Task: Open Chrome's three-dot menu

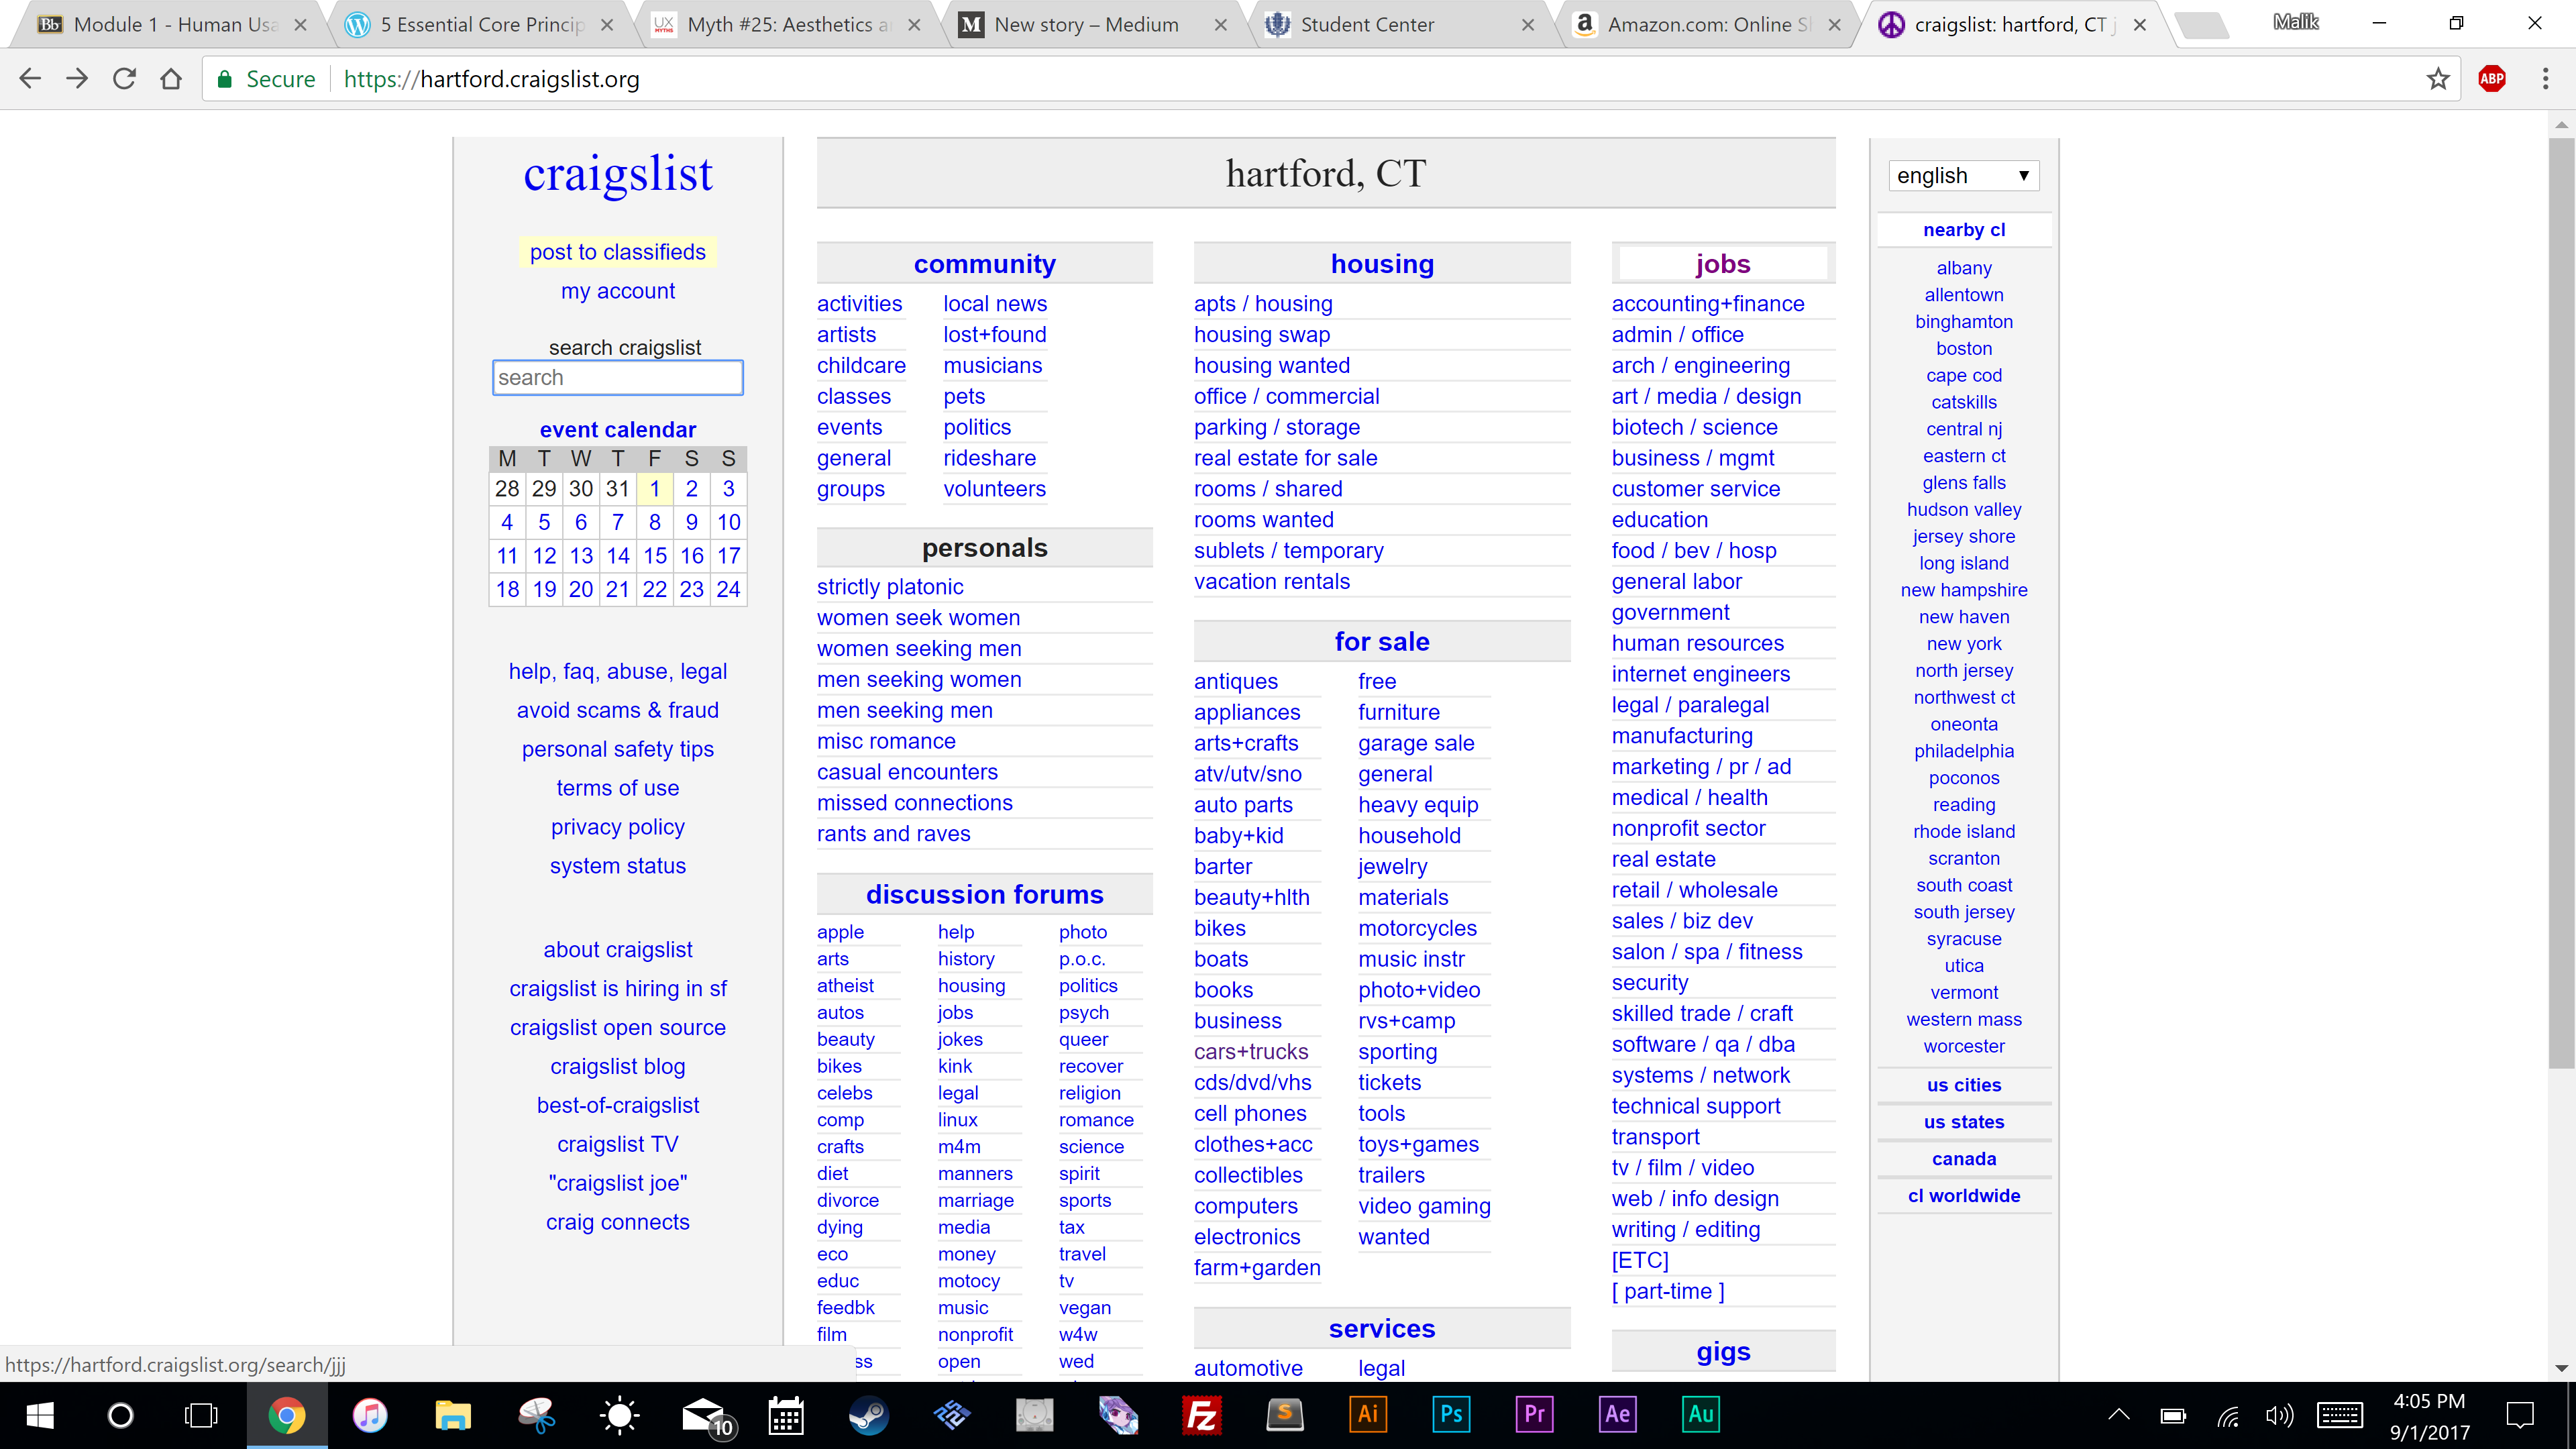Action: point(2545,79)
